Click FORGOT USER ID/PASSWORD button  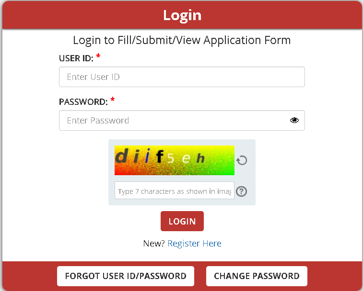[x=126, y=276]
